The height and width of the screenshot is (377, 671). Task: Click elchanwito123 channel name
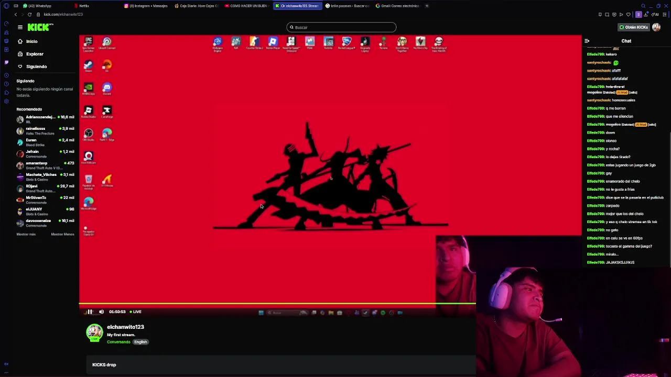click(125, 327)
